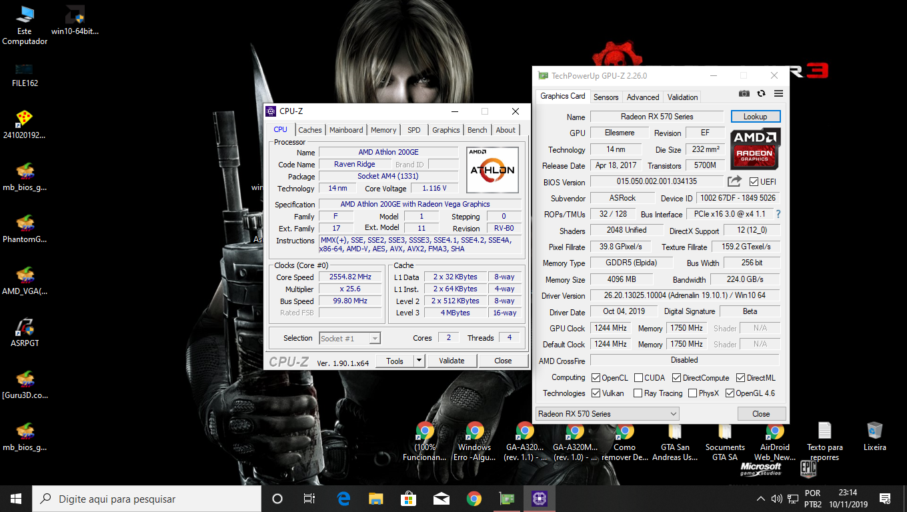The width and height of the screenshot is (907, 512).
Task: Switch to GPU-Z via its taskbar icon
Action: [507, 498]
